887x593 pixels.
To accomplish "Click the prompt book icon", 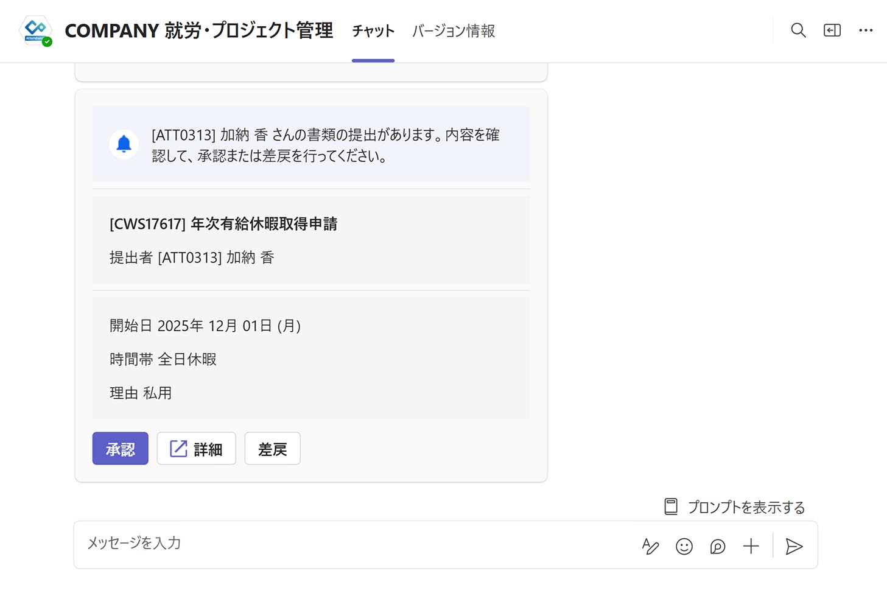I will click(x=671, y=507).
